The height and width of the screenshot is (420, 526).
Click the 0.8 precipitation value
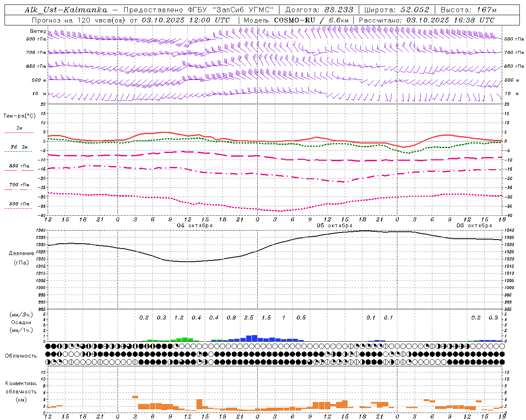(231, 318)
